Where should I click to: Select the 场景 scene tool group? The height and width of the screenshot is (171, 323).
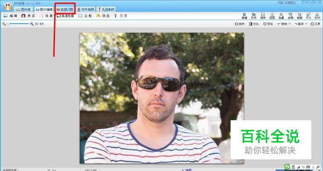click(46, 16)
